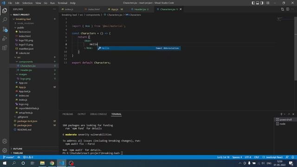Switch to the OUTPUT panel tab
297x167 pixels.
point(82,114)
